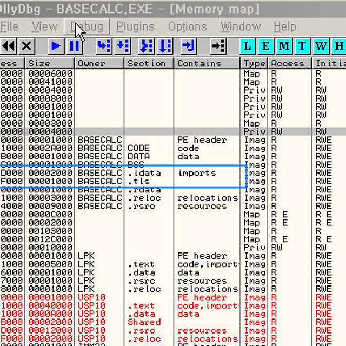Open the Debug menu
The image size is (346, 346).
pos(86,26)
